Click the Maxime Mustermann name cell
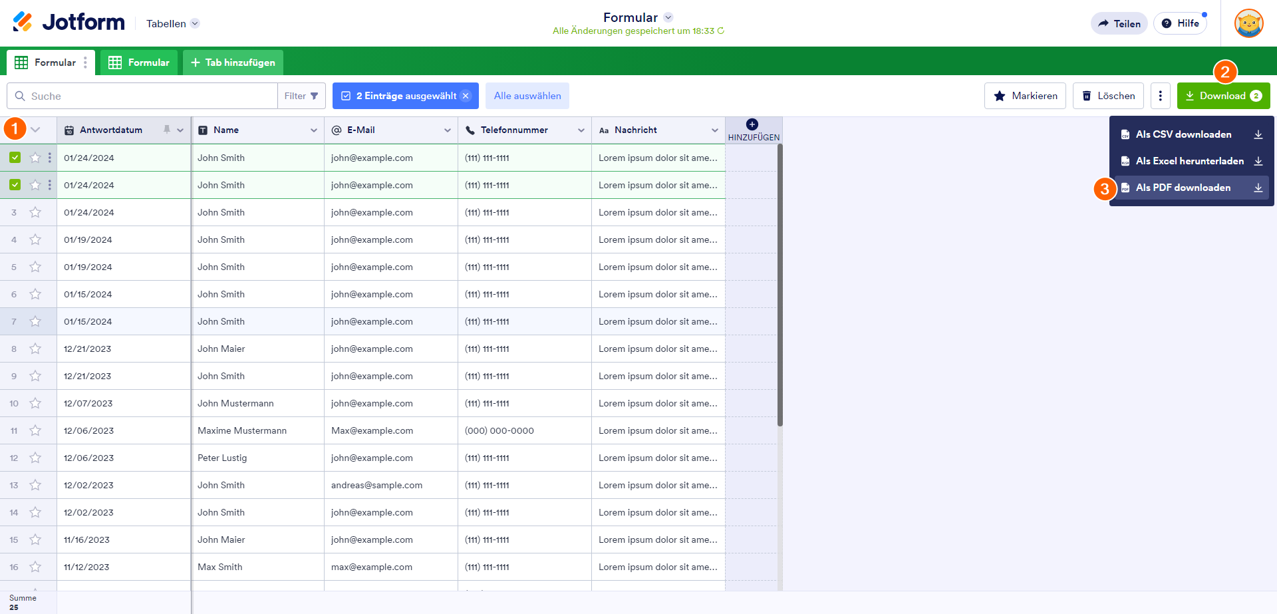Screen dimensions: 1277x614 point(258,430)
